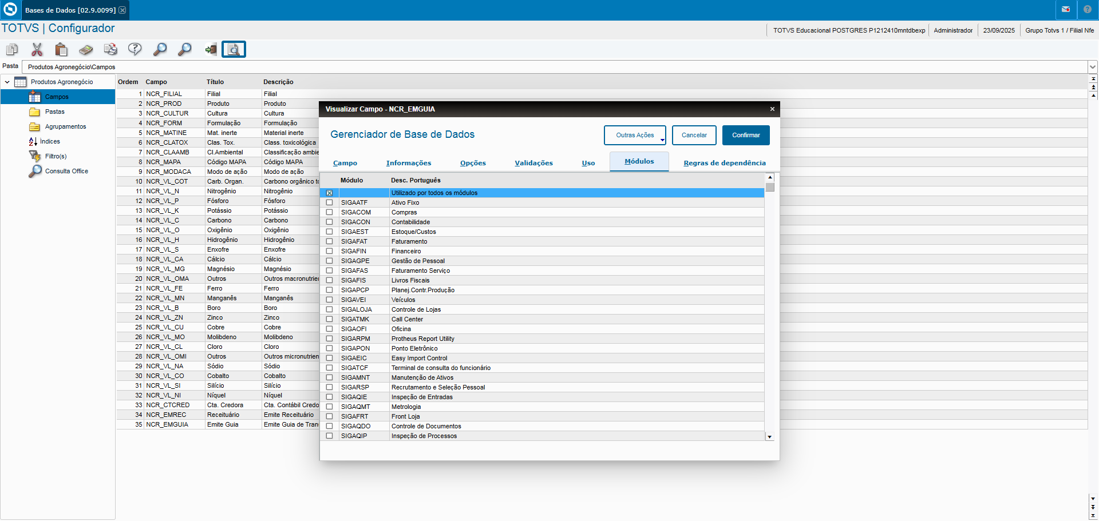Click the magnifier icon right of help bubble
The height and width of the screenshot is (521, 1099).
(160, 50)
